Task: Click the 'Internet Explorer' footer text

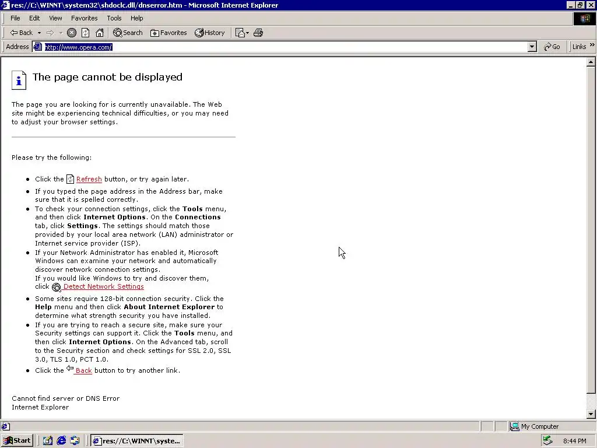Action: point(40,407)
